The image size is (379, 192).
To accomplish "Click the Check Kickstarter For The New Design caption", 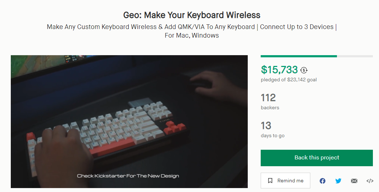I will (x=128, y=176).
